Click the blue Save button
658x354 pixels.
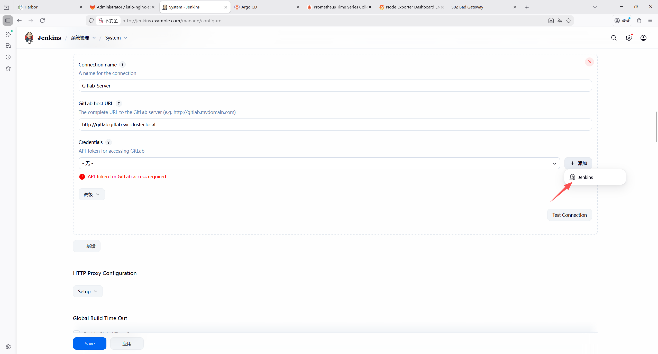(89, 343)
